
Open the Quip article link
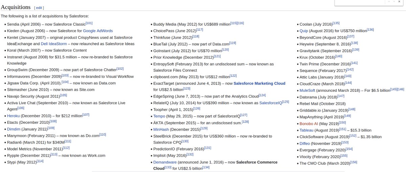pos(303,31)
